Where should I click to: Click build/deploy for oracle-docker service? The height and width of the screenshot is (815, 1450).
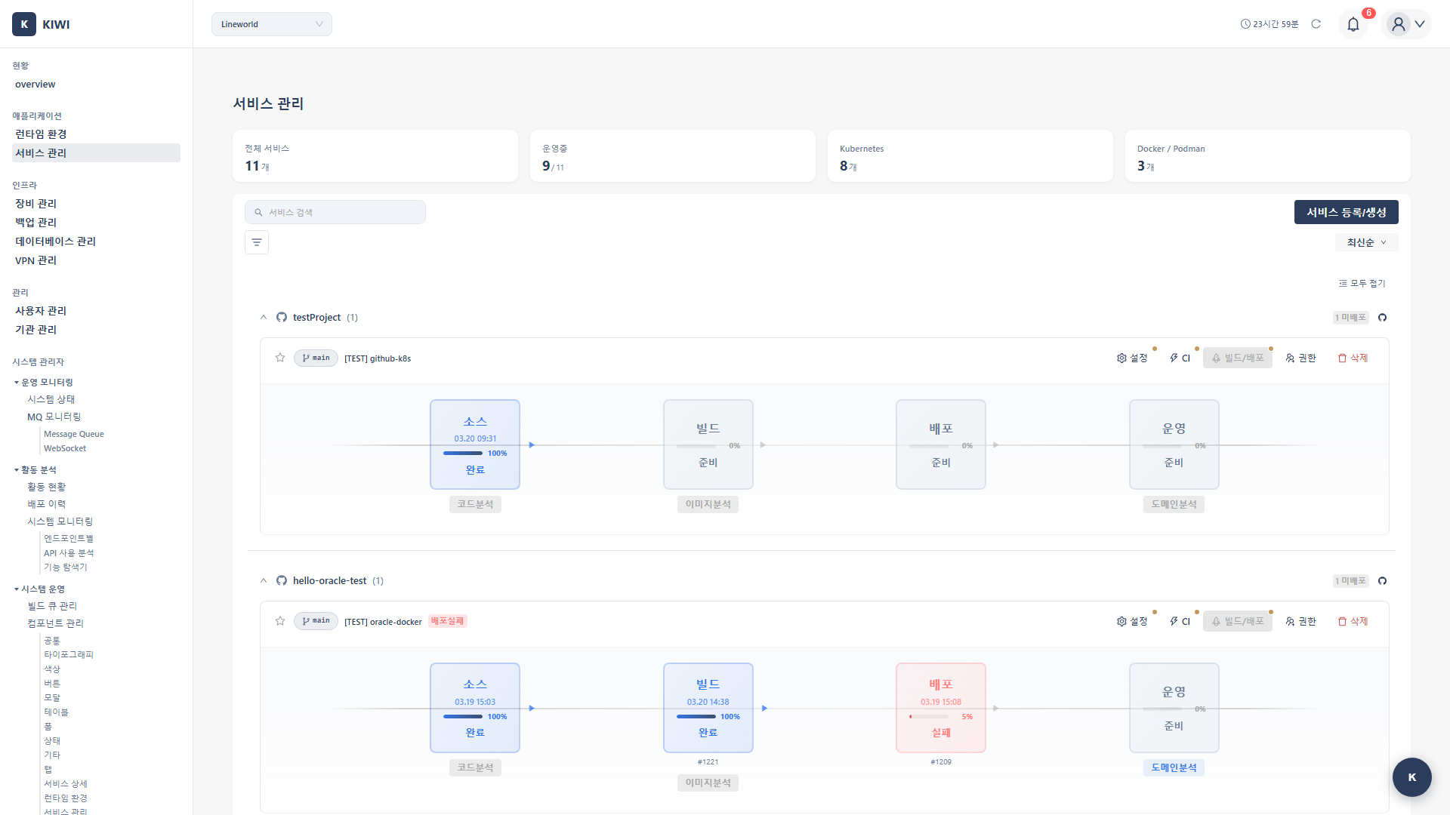click(x=1238, y=621)
